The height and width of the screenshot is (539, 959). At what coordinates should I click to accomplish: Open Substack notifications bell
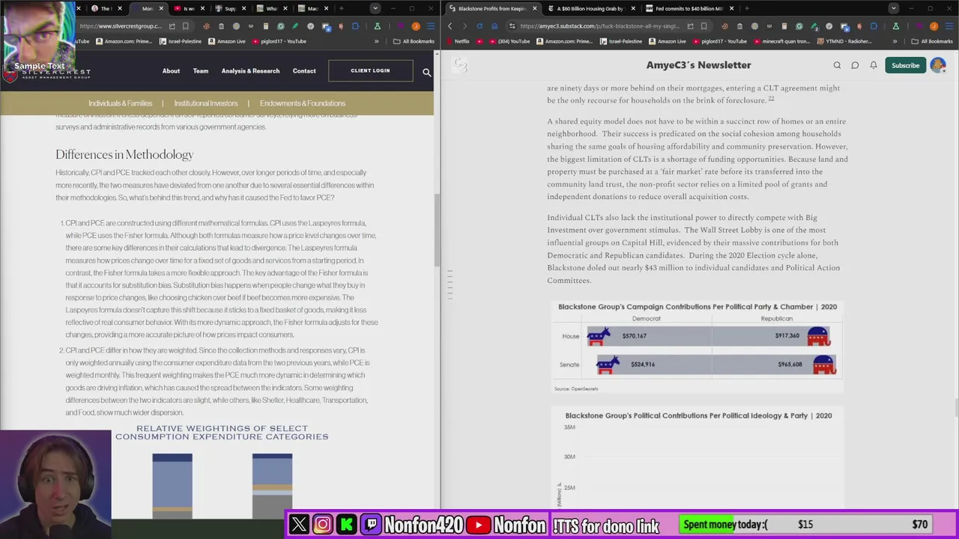click(873, 65)
